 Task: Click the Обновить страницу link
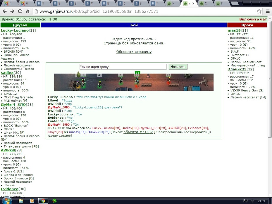[x=134, y=52]
